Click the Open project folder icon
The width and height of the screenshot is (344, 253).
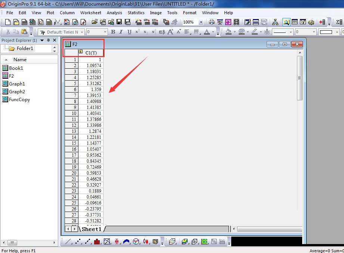tap(94, 22)
